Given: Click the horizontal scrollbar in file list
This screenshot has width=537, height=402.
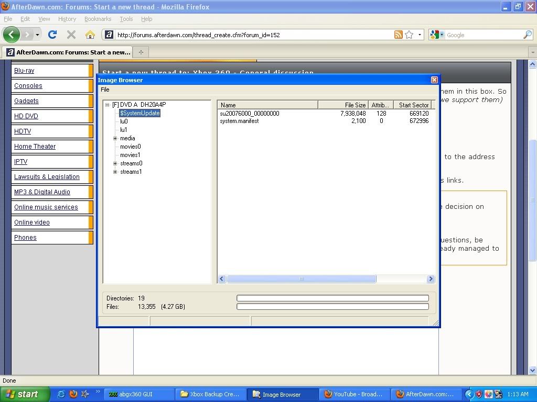Looking at the screenshot, I should [x=301, y=279].
